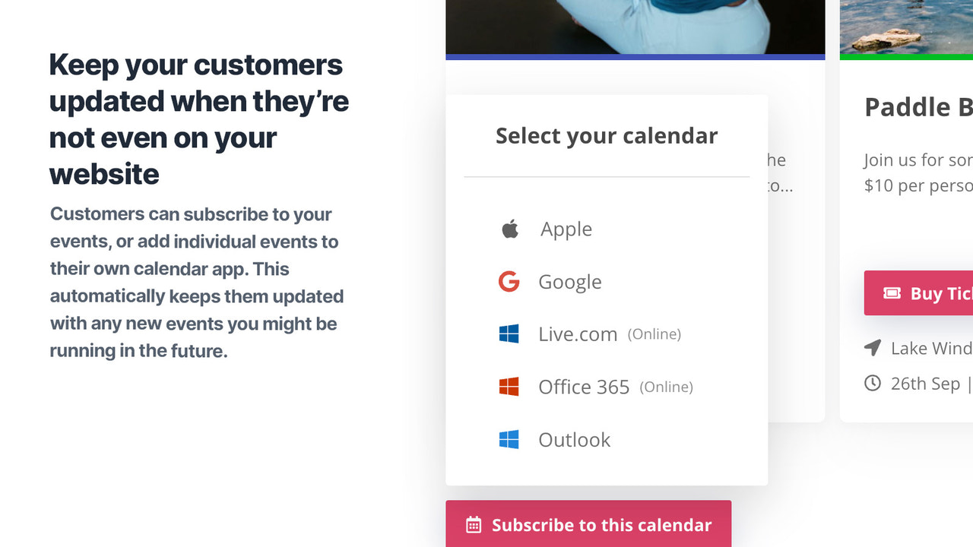
Task: Click the lake event cover photo
Action: tap(905, 27)
